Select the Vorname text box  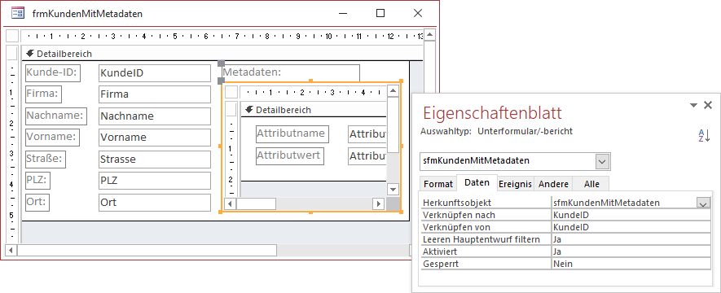[x=155, y=138]
